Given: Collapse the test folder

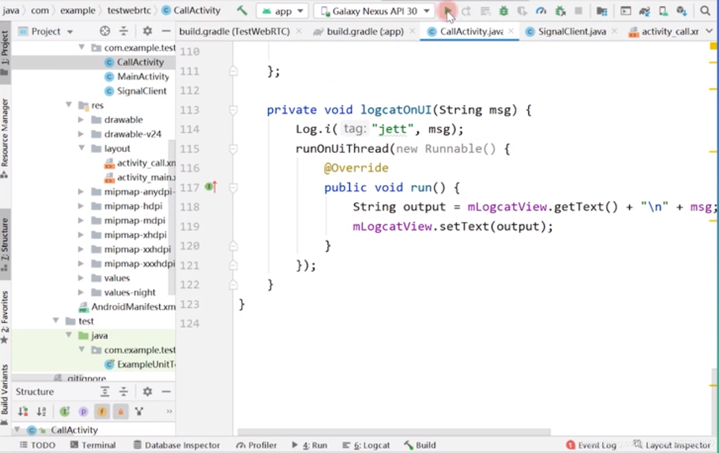Looking at the screenshot, I should pyautogui.click(x=55, y=321).
